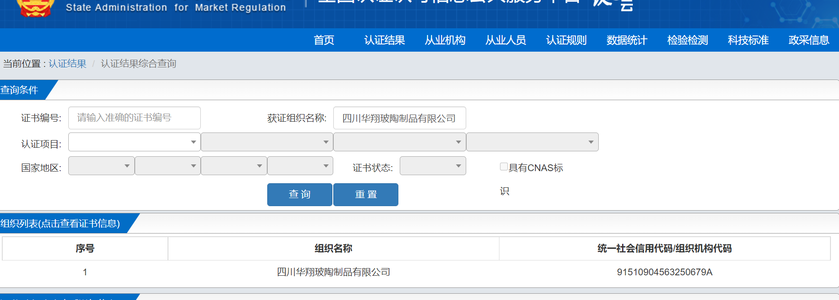Open the 证书状态 dropdown
839x300 pixels.
pyautogui.click(x=433, y=166)
